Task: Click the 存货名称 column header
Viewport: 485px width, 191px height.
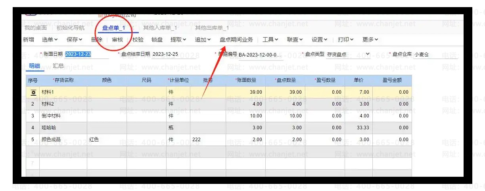Action: (x=63, y=80)
